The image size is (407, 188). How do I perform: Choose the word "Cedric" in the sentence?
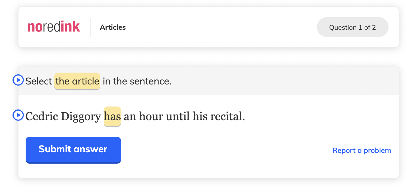(x=42, y=116)
